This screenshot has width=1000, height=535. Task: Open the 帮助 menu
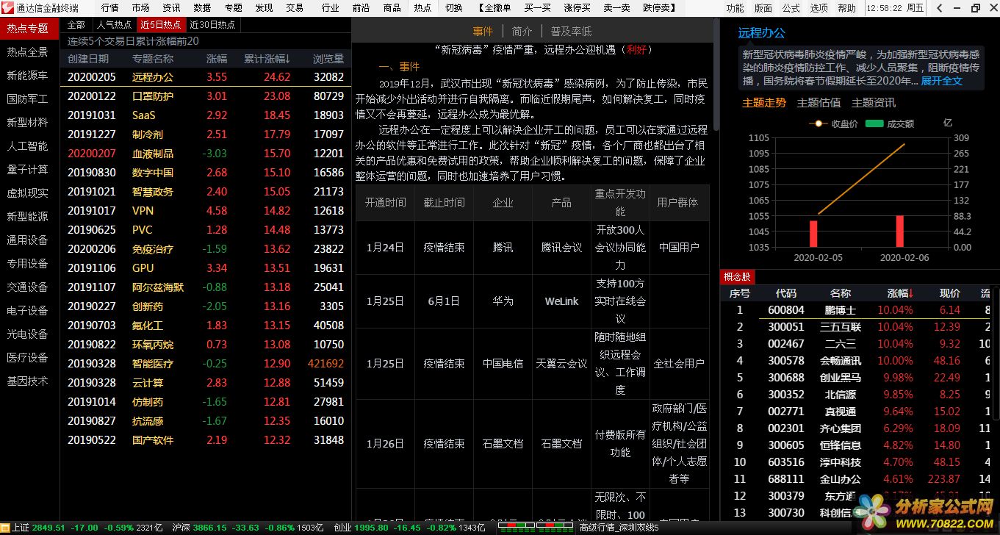847,8
